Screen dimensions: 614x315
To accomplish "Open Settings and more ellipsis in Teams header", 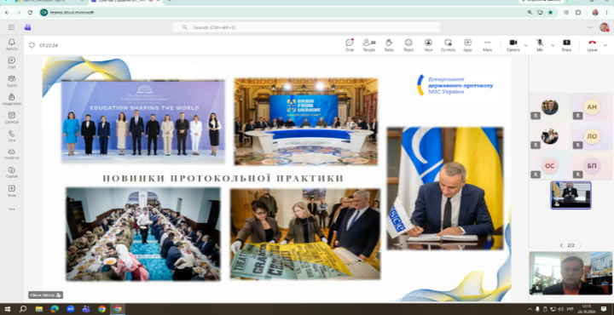I will coord(590,27).
